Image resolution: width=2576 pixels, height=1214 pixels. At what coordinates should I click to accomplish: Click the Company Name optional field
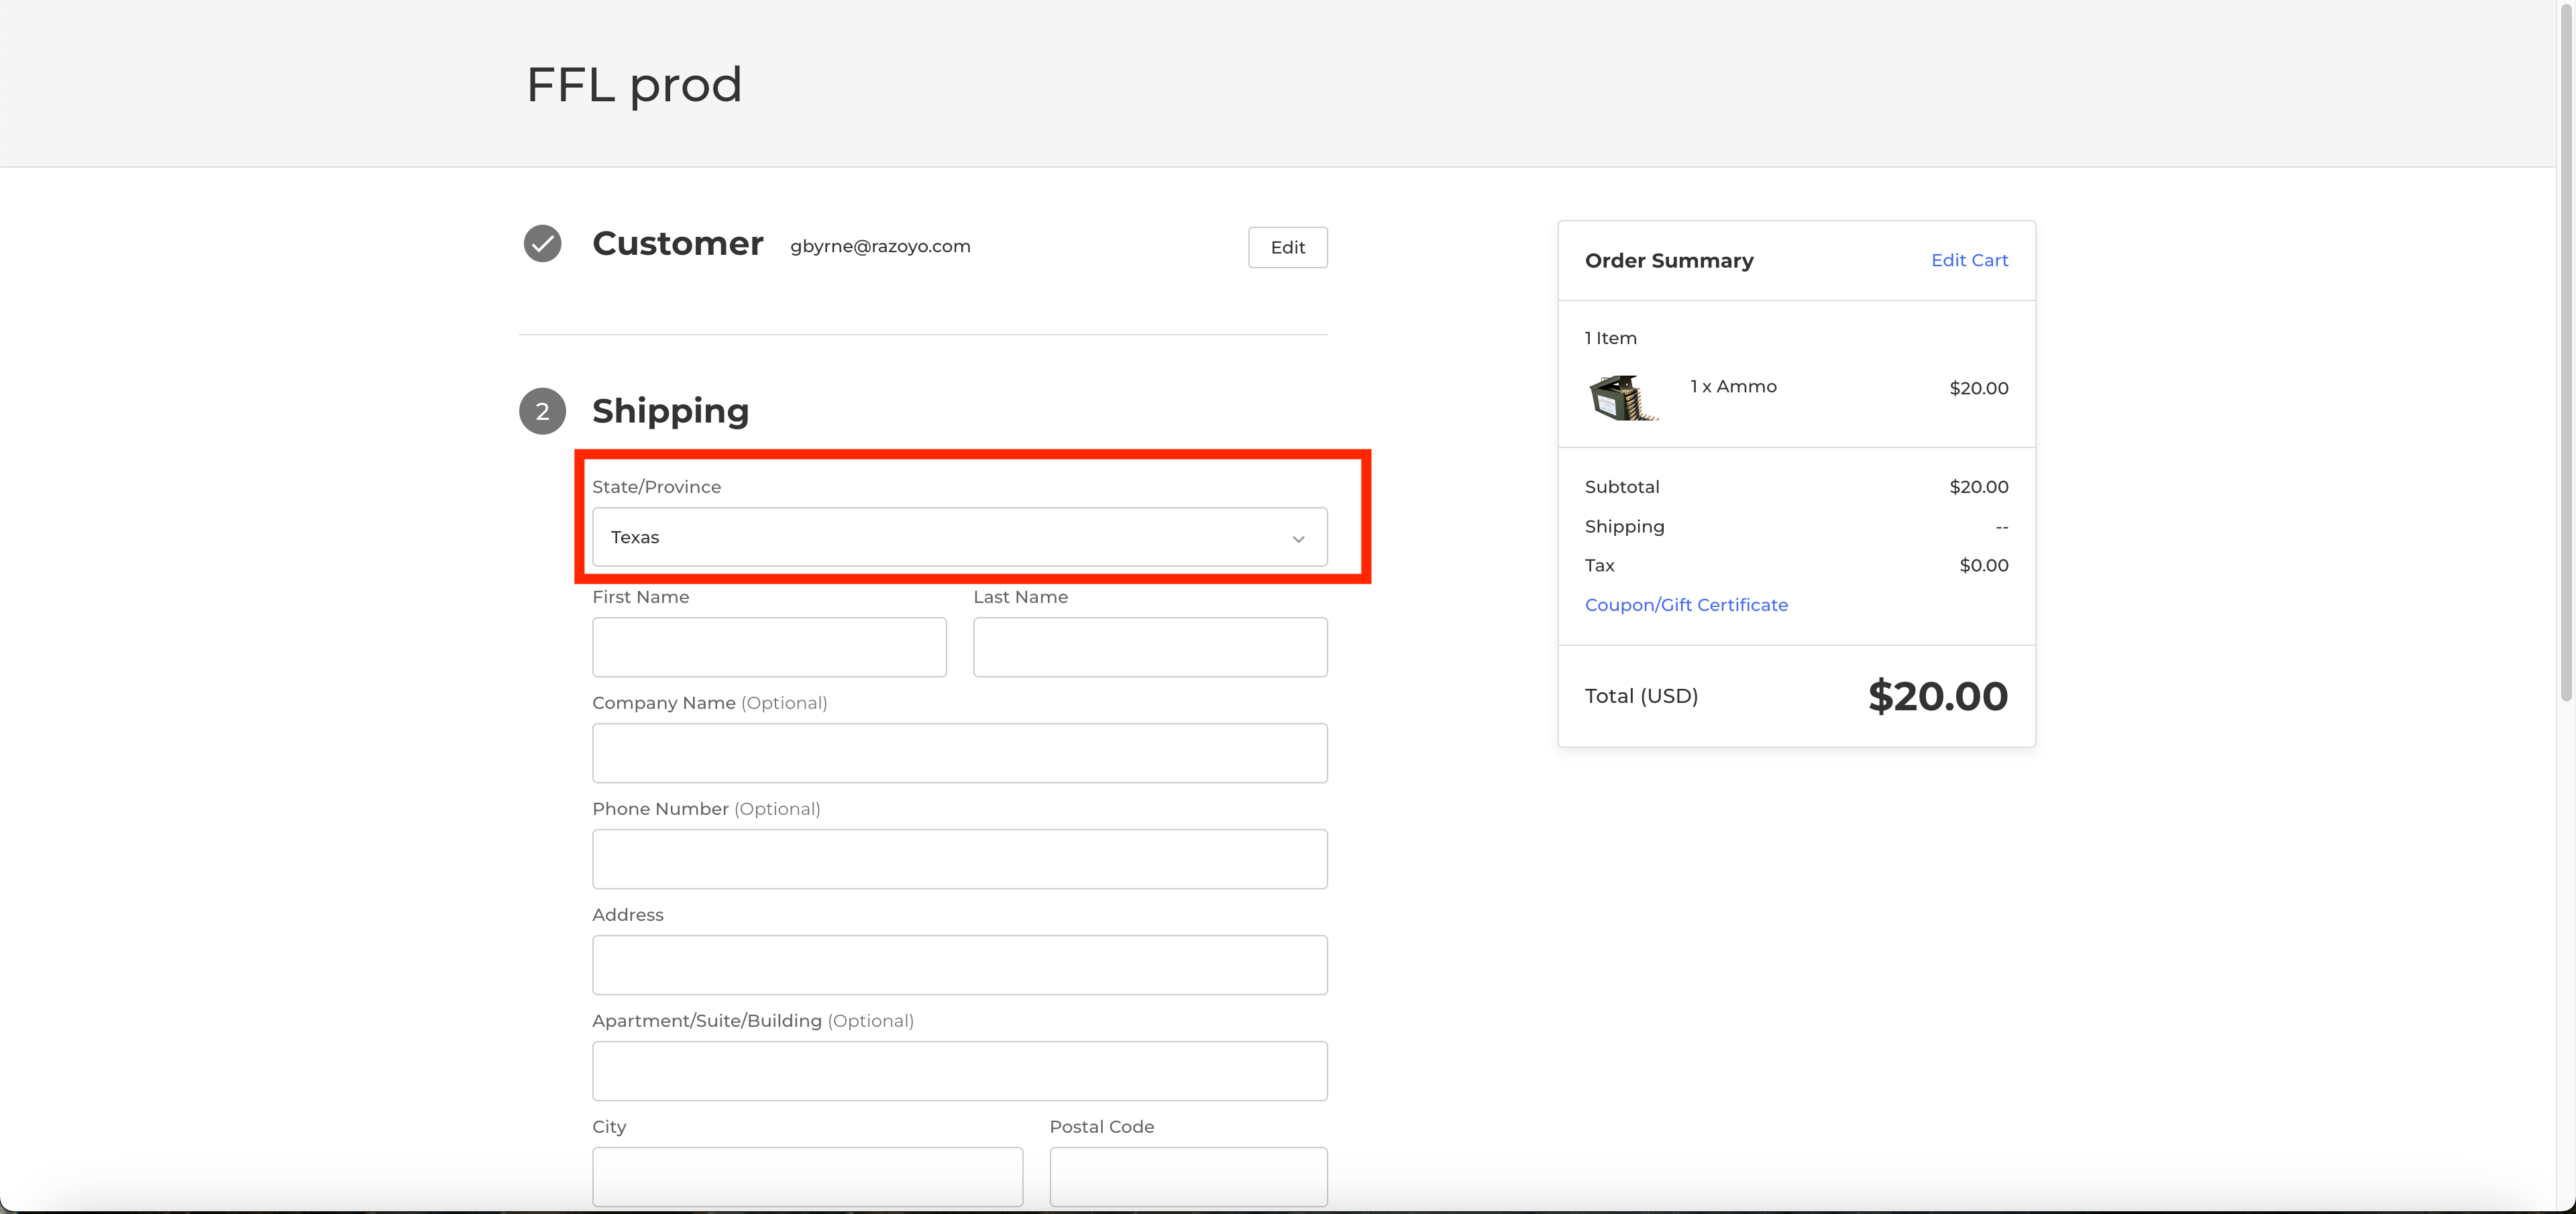click(959, 753)
